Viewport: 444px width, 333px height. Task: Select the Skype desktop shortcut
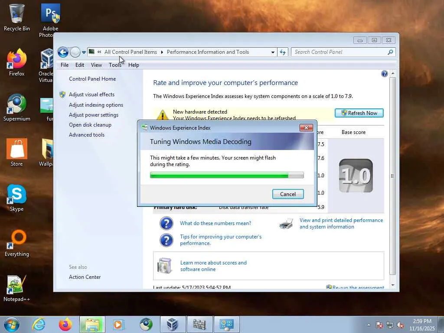17,198
